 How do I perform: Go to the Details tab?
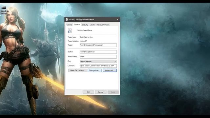coord(92,25)
